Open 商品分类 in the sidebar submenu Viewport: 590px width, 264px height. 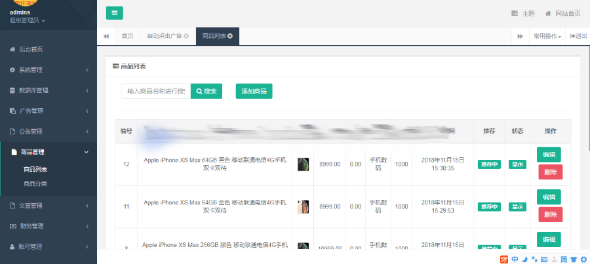click(x=35, y=184)
